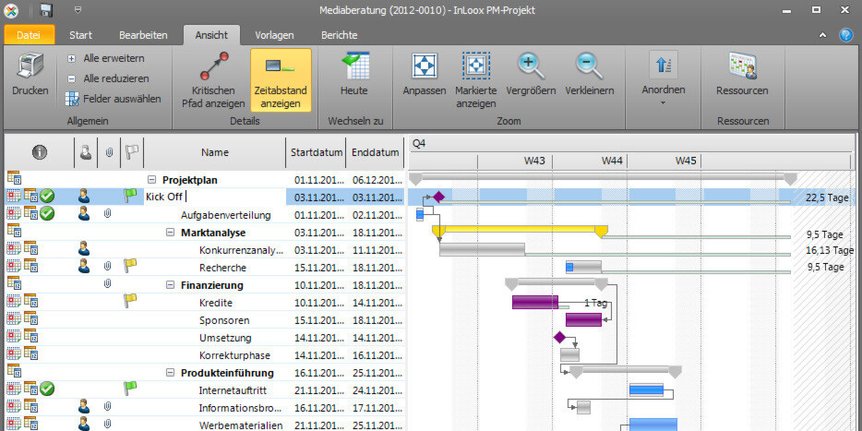
Task: Switch to the Berichte tab
Action: 340,35
